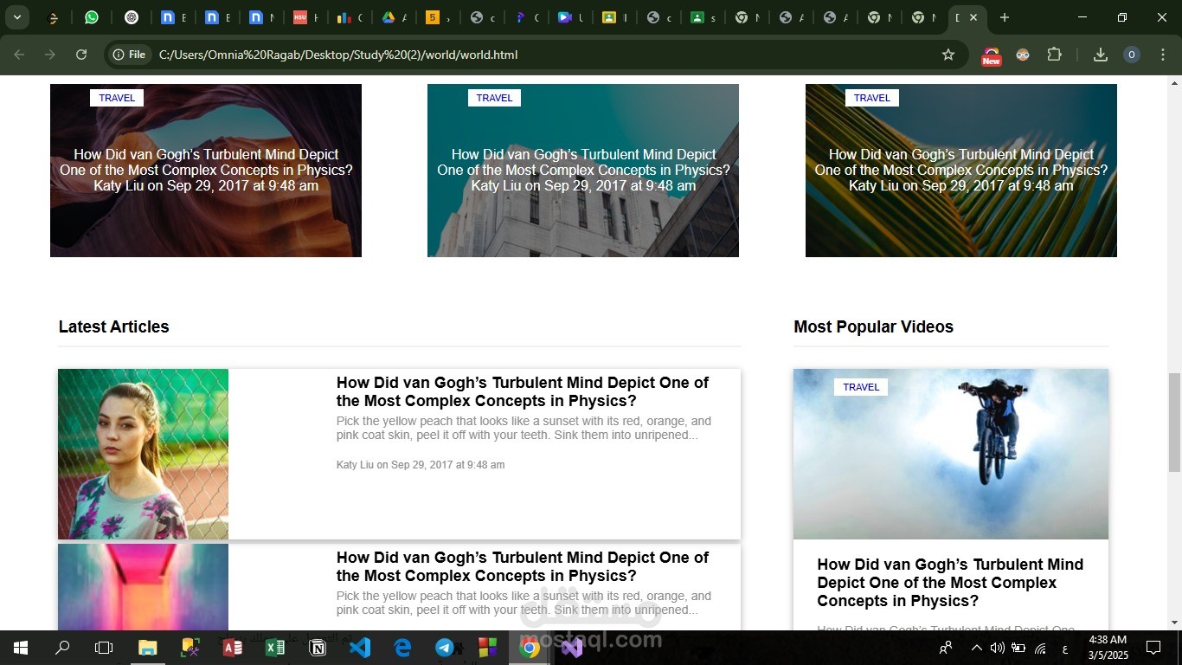Image resolution: width=1182 pixels, height=665 pixels.
Task: Bookmark this page with the star
Action: (948, 55)
